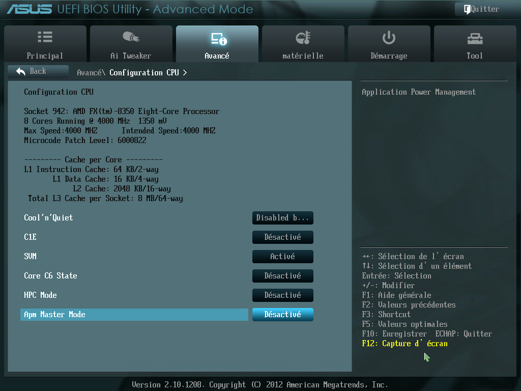
Task: Click the Entrée: Sélection hint
Action: (x=397, y=275)
